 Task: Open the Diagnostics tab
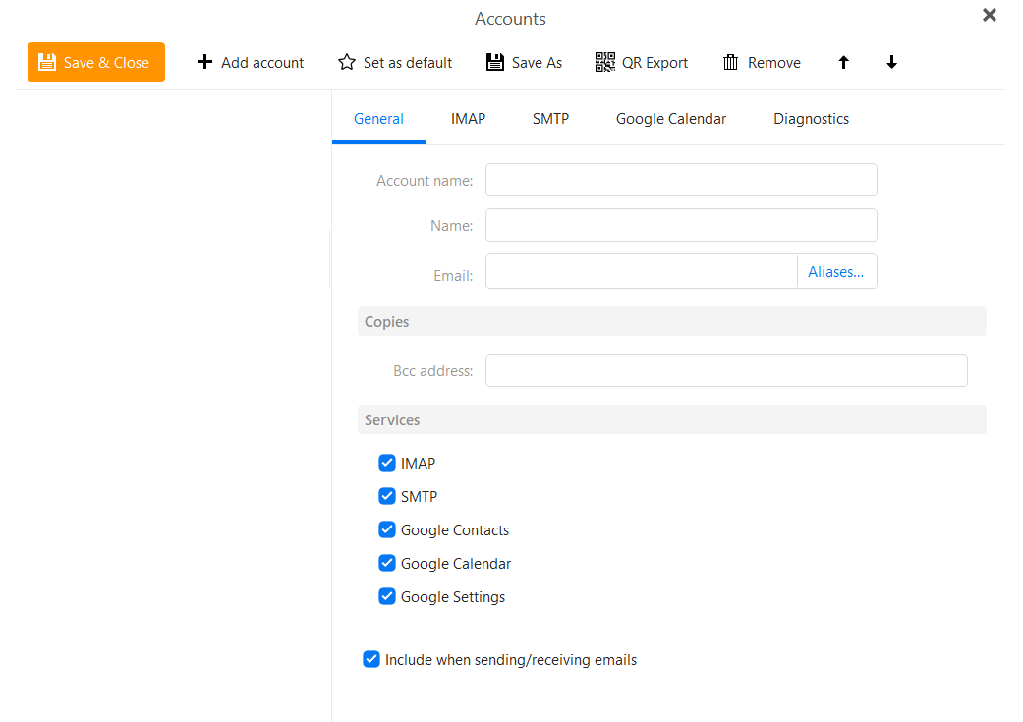pos(811,119)
